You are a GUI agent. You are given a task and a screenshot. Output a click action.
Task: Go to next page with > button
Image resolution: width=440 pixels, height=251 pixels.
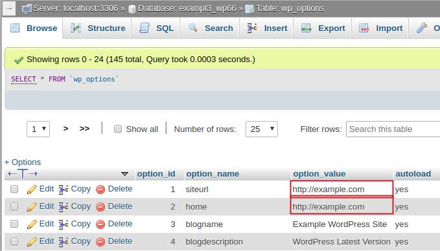65,129
